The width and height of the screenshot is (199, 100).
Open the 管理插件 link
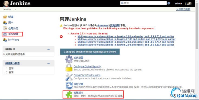click(x=78, y=93)
